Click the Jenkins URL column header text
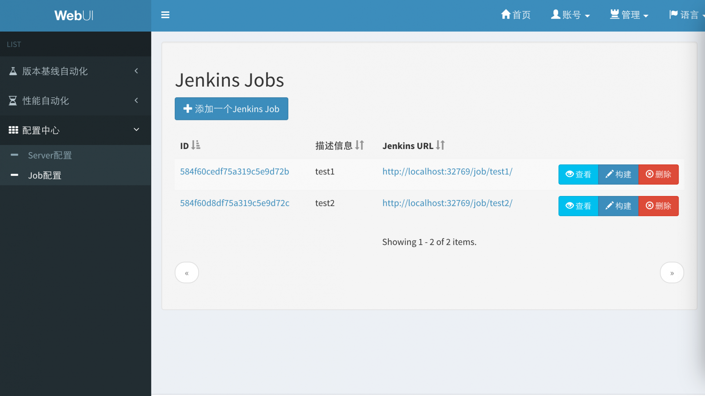 pos(408,146)
